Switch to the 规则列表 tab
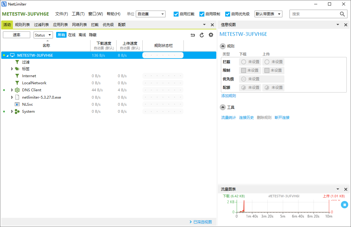Screen dimensions: 351x227 click(x=22, y=25)
